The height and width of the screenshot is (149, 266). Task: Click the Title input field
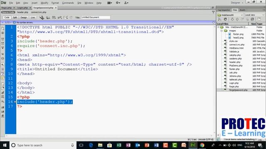tap(96, 17)
